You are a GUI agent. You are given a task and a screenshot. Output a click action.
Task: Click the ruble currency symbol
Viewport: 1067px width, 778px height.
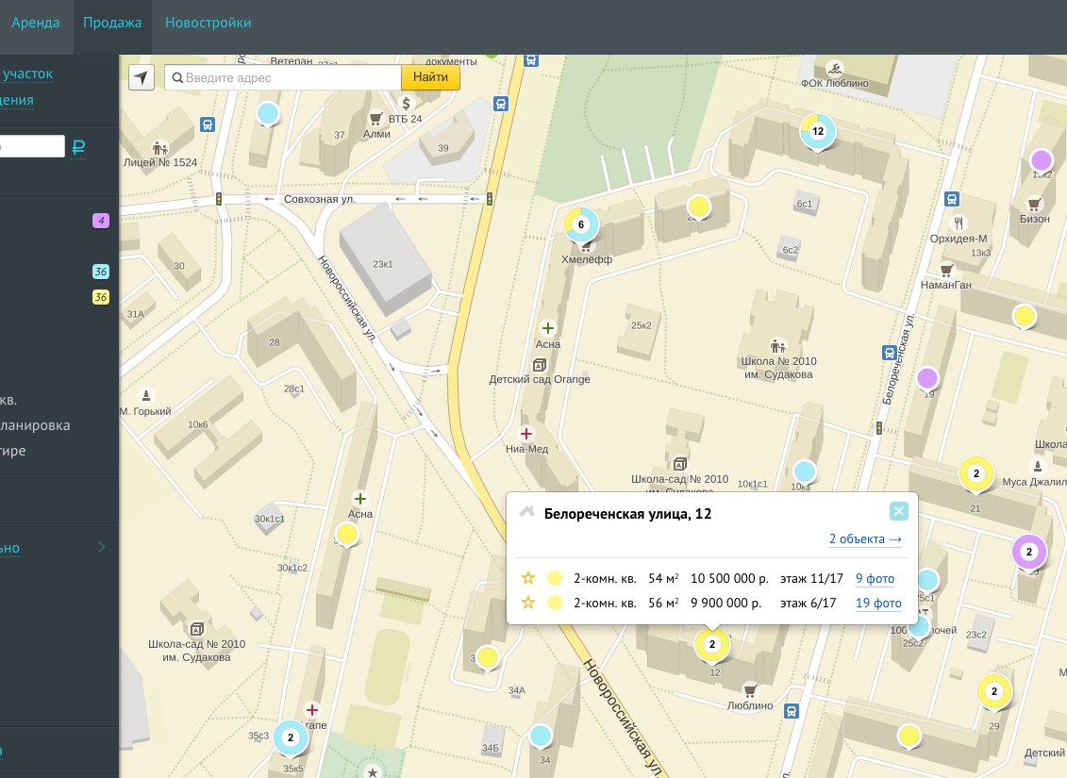coord(78,147)
